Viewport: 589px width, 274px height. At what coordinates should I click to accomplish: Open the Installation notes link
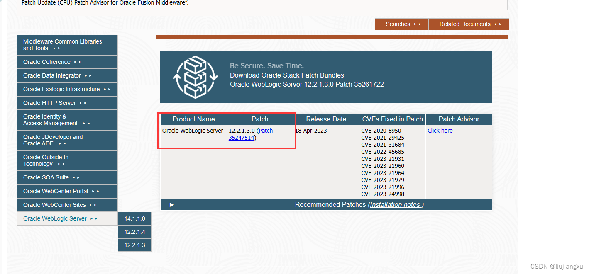pos(396,204)
